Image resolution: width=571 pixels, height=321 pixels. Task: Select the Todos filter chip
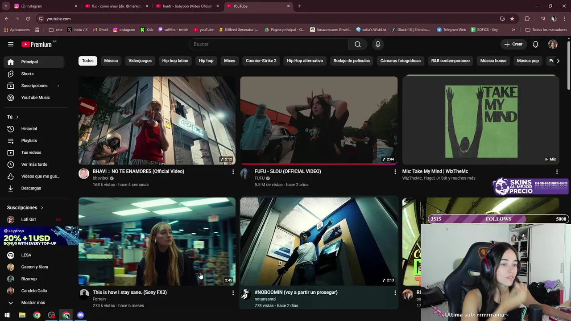tap(88, 61)
